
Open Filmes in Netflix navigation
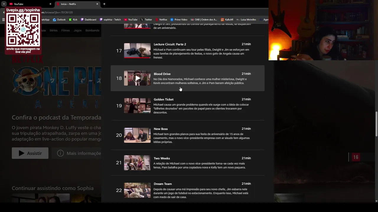pos(66,30)
